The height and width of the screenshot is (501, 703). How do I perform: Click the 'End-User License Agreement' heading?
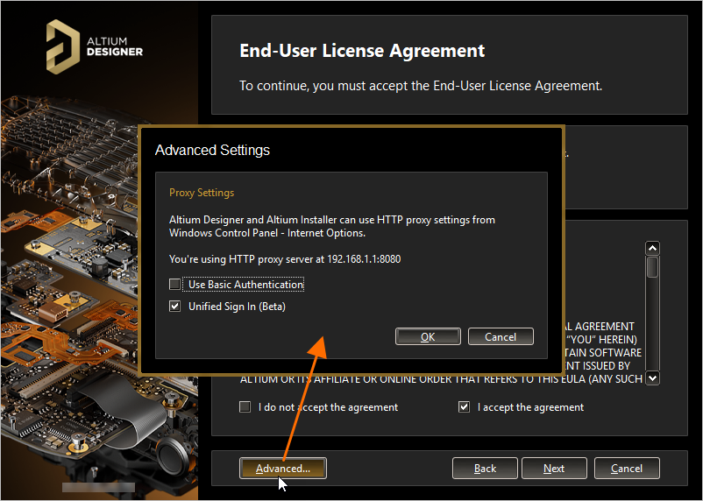[x=362, y=51]
